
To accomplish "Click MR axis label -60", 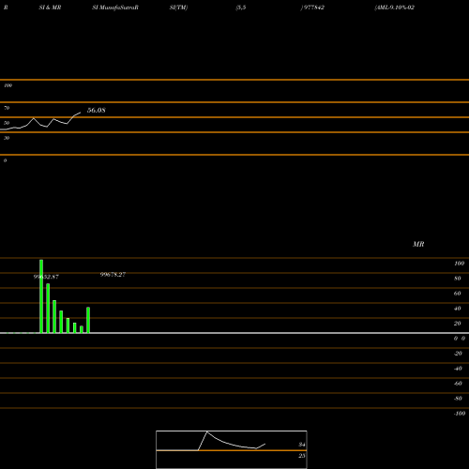I will click(x=458, y=384).
